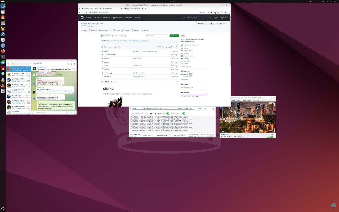Viewport: 339px width, 212px height.
Task: Open Terminal from the Ubuntu dock
Action: tap(3, 57)
